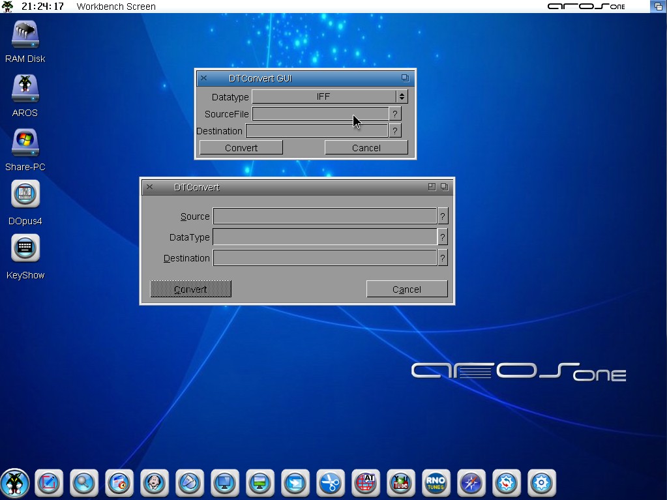Open the RAM Disk desktop icon

tap(25, 35)
